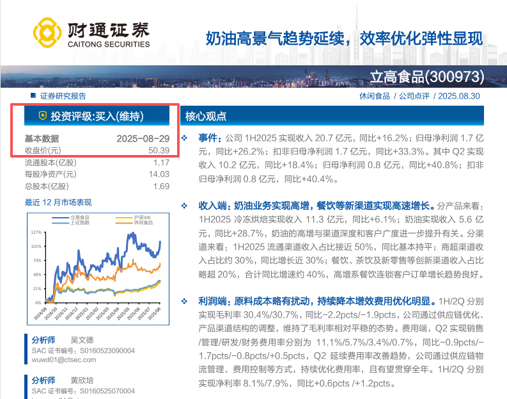Click analyst name 黄欣培
Screen dimensions: 507x399
82,380
